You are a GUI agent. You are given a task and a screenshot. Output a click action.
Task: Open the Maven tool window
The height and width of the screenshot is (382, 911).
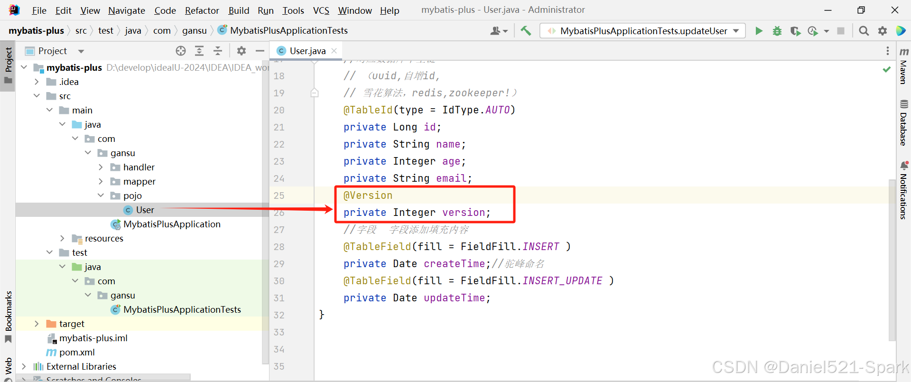[x=904, y=65]
